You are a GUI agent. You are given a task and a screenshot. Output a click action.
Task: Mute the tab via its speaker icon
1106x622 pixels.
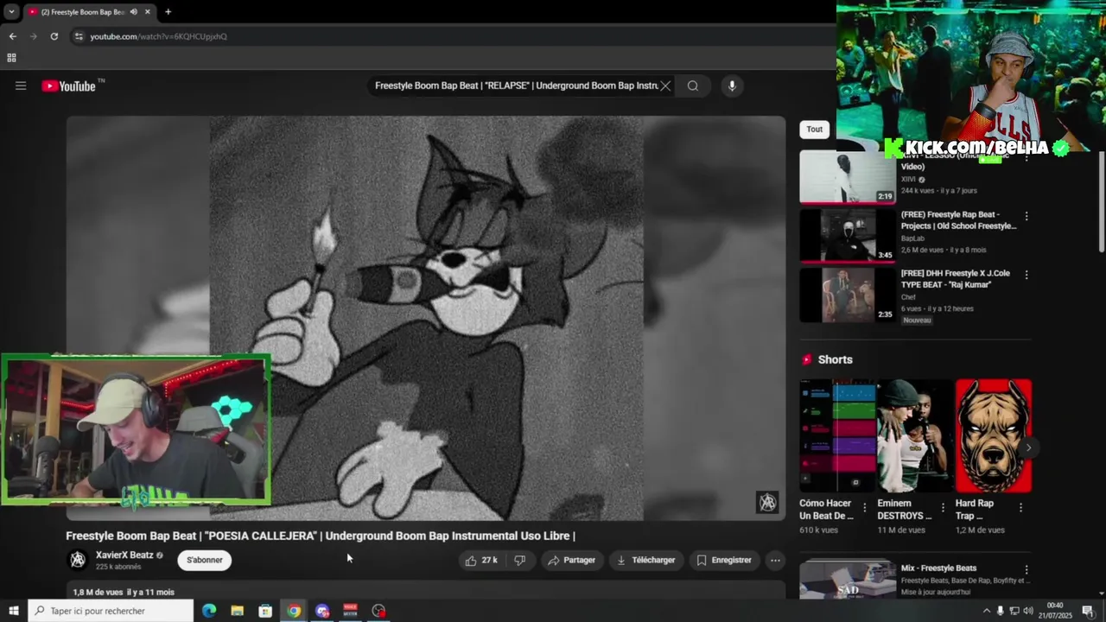[x=133, y=12]
